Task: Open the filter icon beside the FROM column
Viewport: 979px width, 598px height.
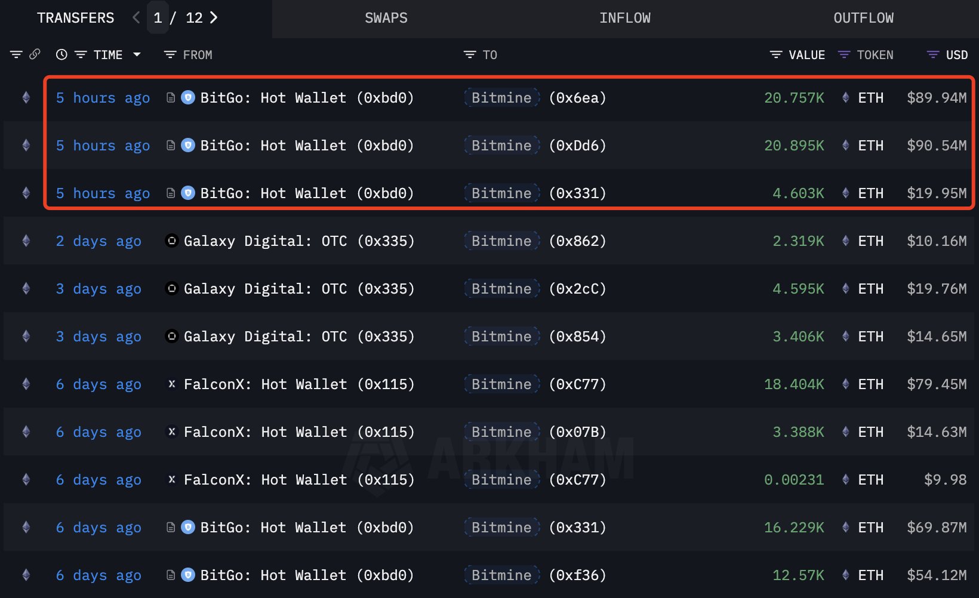Action: click(169, 54)
